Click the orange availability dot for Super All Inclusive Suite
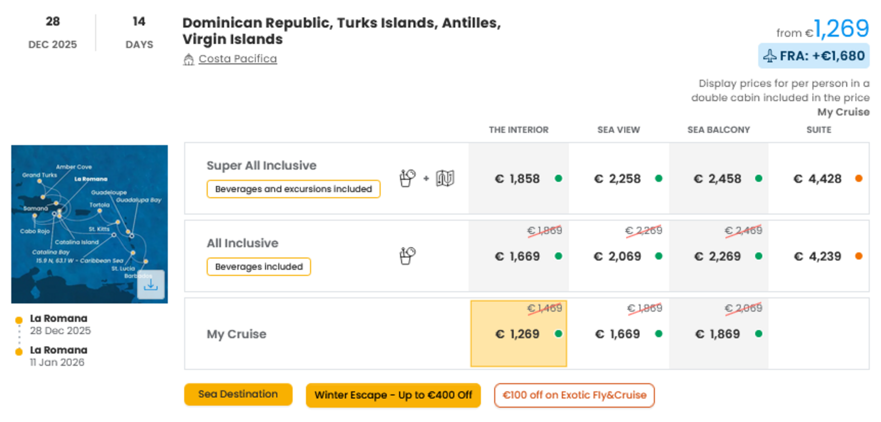The image size is (881, 422). (858, 178)
